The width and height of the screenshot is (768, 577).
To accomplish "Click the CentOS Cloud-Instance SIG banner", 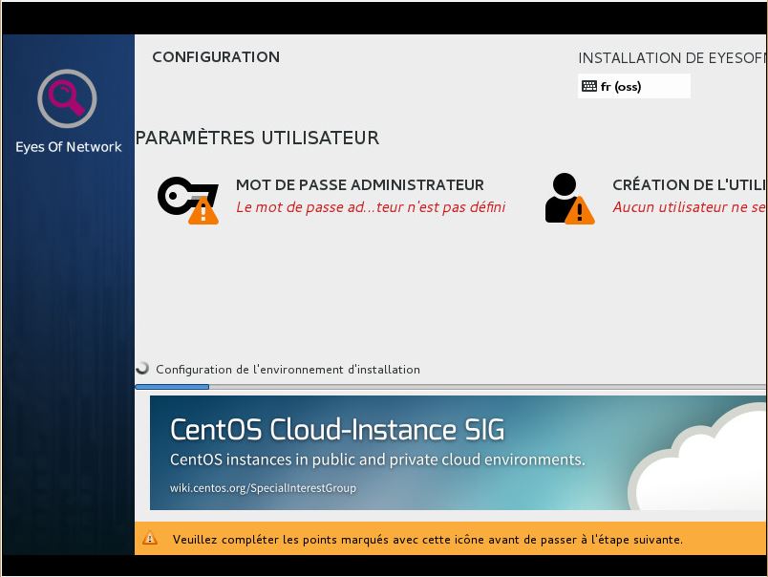I will click(x=458, y=453).
